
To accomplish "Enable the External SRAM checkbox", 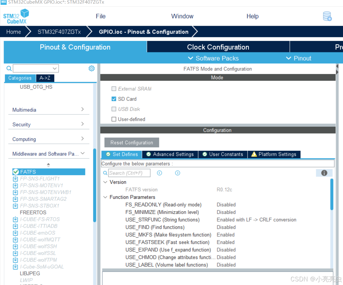I will pos(114,88).
